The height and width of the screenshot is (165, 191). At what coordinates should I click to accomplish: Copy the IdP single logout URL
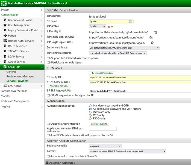click(153, 43)
